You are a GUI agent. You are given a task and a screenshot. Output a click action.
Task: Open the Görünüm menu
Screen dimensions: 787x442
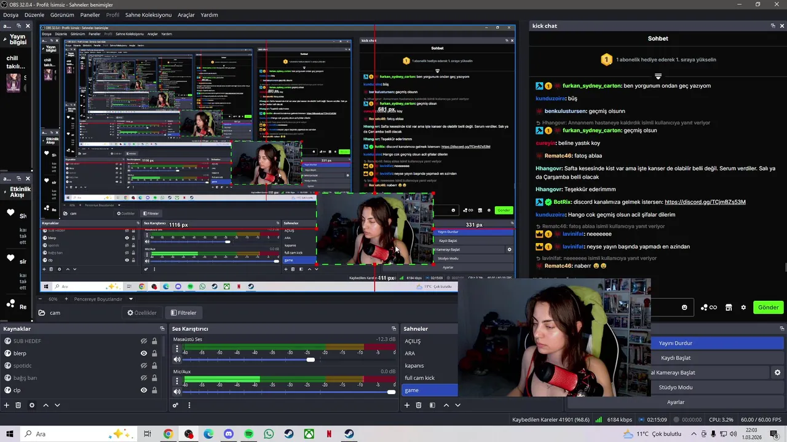tap(62, 15)
